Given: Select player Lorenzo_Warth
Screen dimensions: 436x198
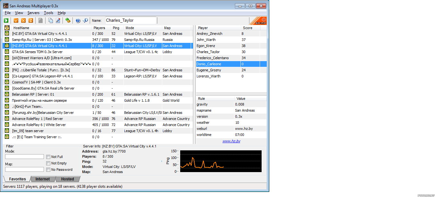Looking at the screenshot, I should (x=231, y=76).
